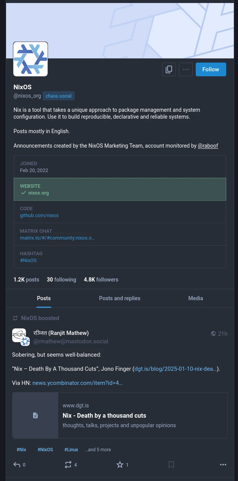View the 4.8K followers list
Screen dimensions: 238x481
(x=101, y=280)
